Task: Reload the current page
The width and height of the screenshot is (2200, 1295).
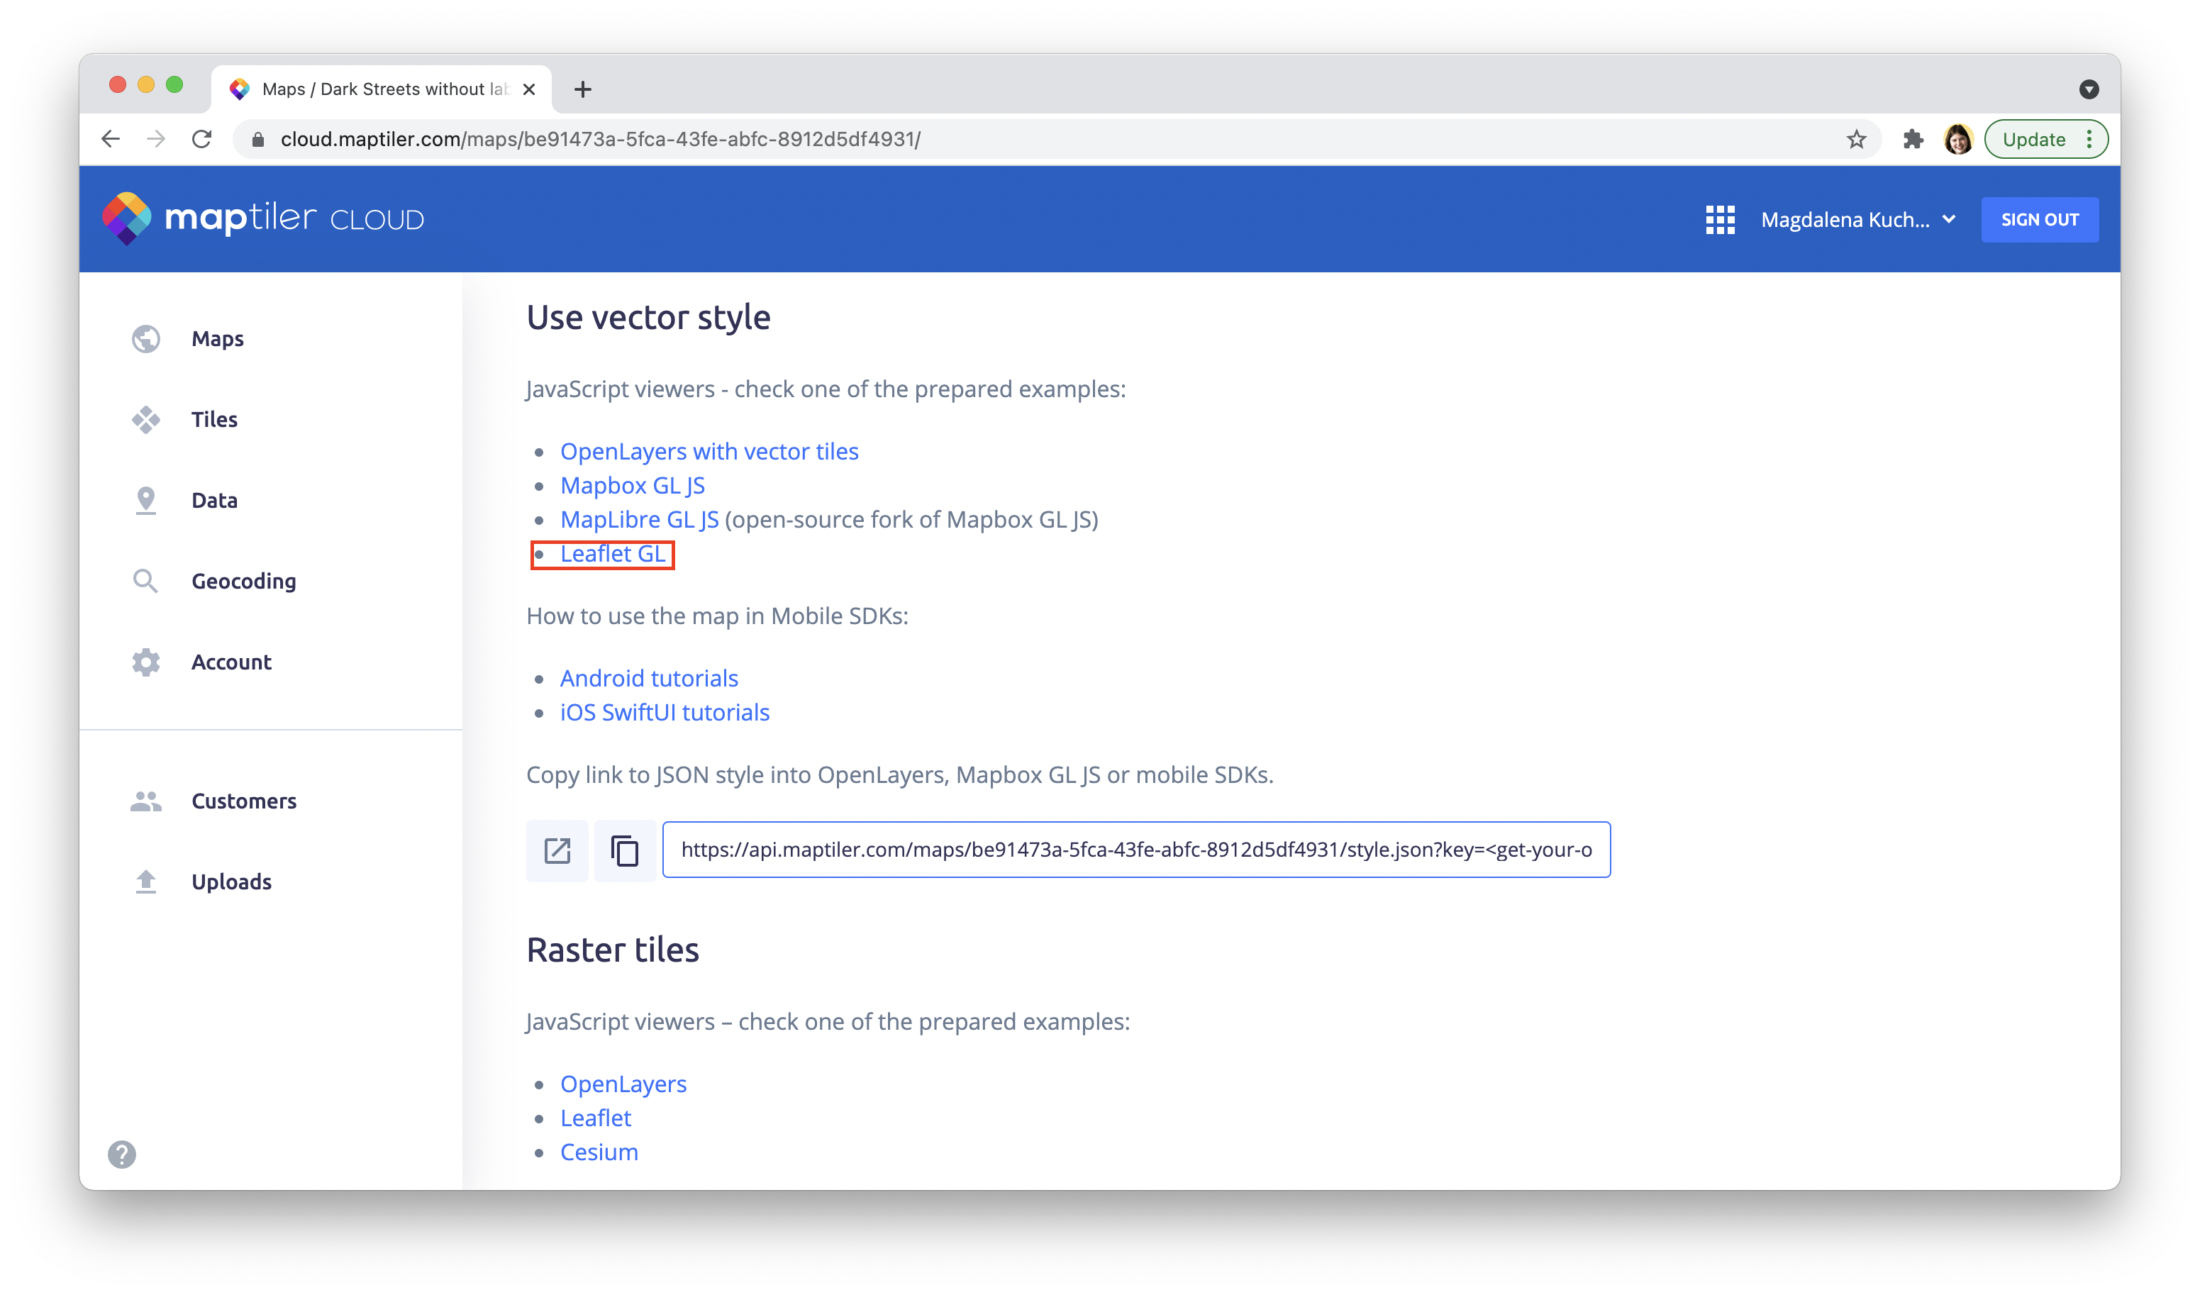Action: pos(201,140)
